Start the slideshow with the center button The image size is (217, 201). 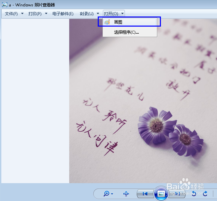161,194
